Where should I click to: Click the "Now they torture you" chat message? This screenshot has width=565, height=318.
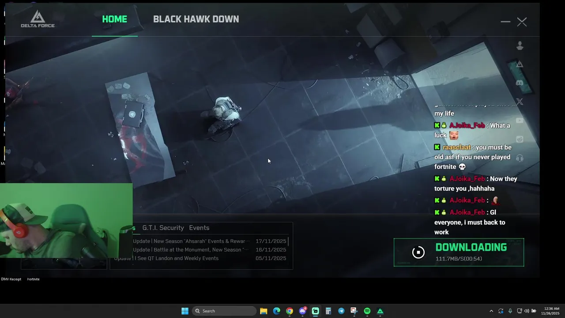point(476,183)
